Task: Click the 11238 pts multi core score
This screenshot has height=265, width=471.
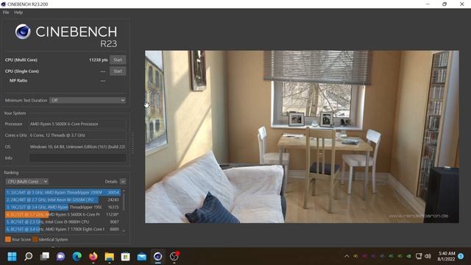Action: [x=98, y=60]
